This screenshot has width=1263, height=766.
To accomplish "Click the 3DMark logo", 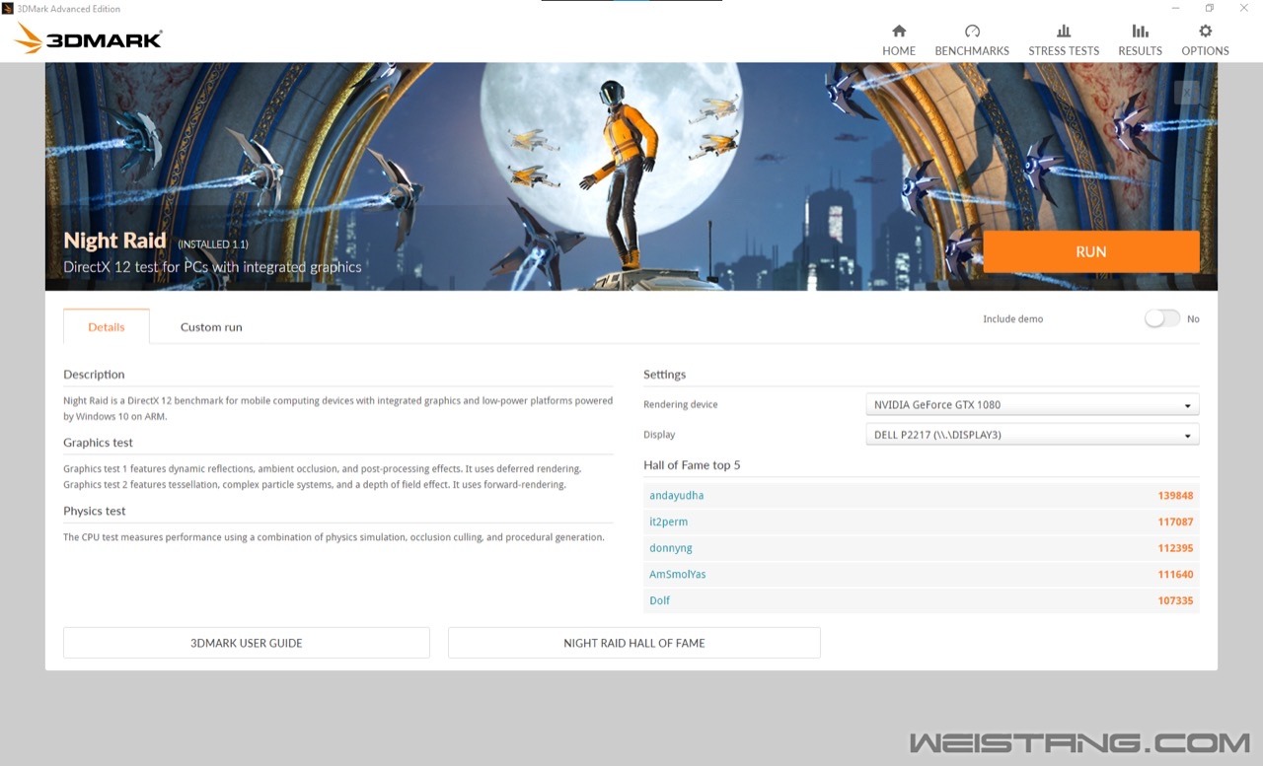I will click(x=89, y=39).
